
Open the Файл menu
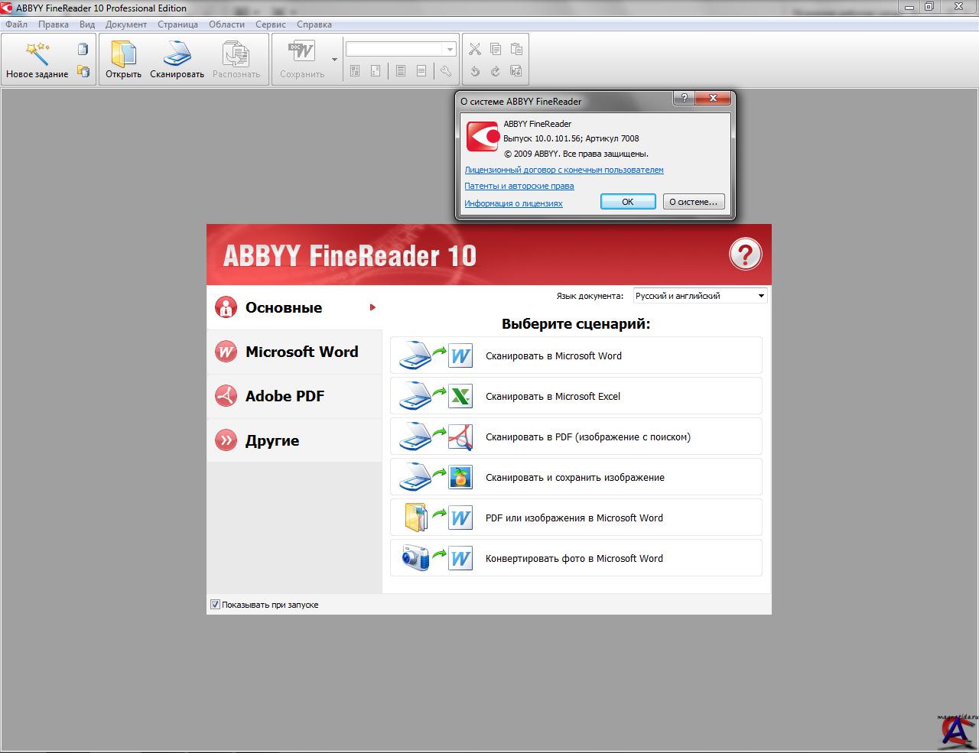point(16,24)
